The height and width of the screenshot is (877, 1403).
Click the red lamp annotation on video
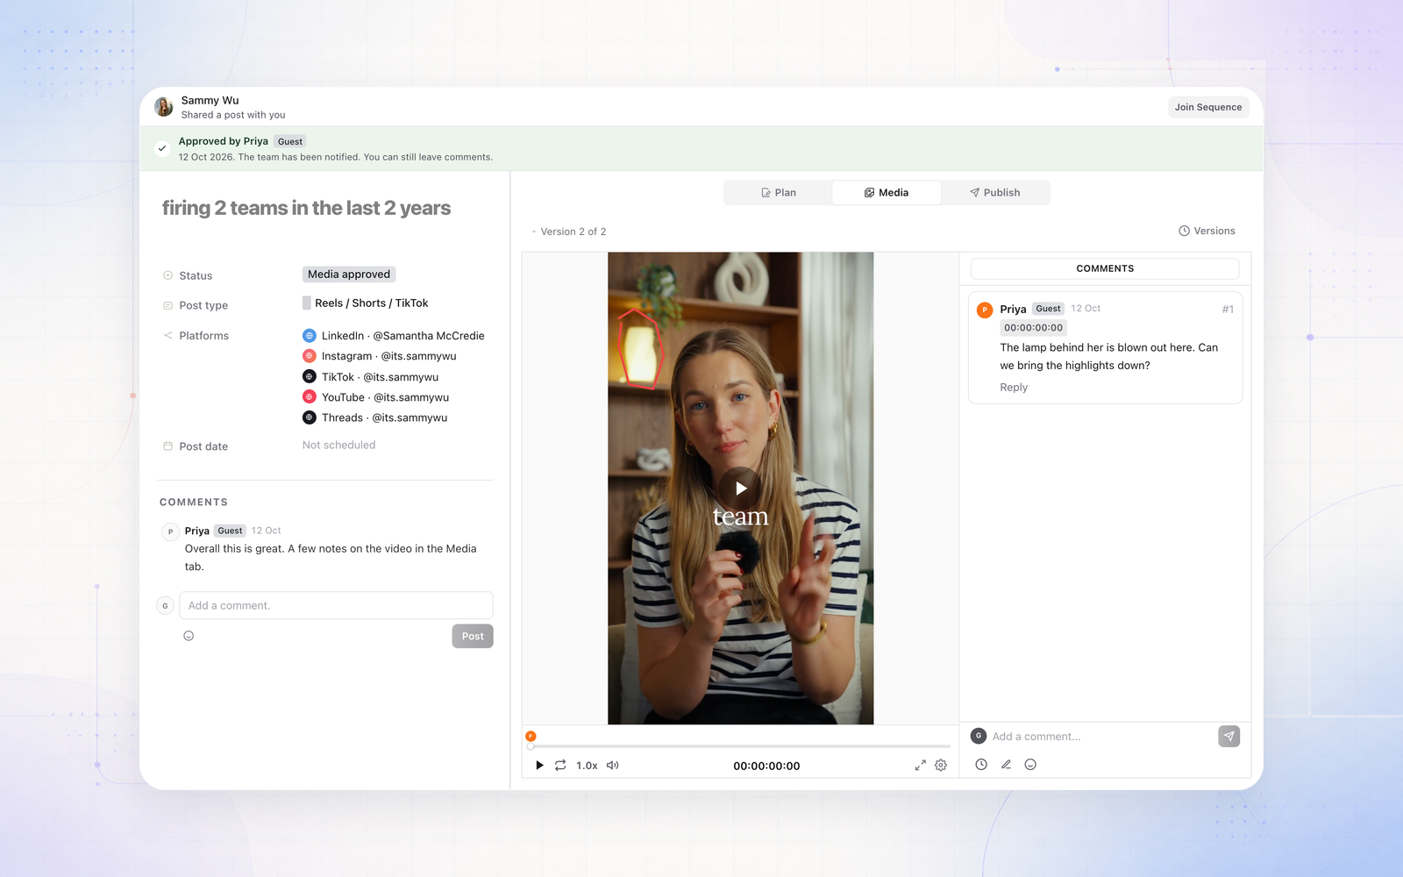[x=640, y=348]
